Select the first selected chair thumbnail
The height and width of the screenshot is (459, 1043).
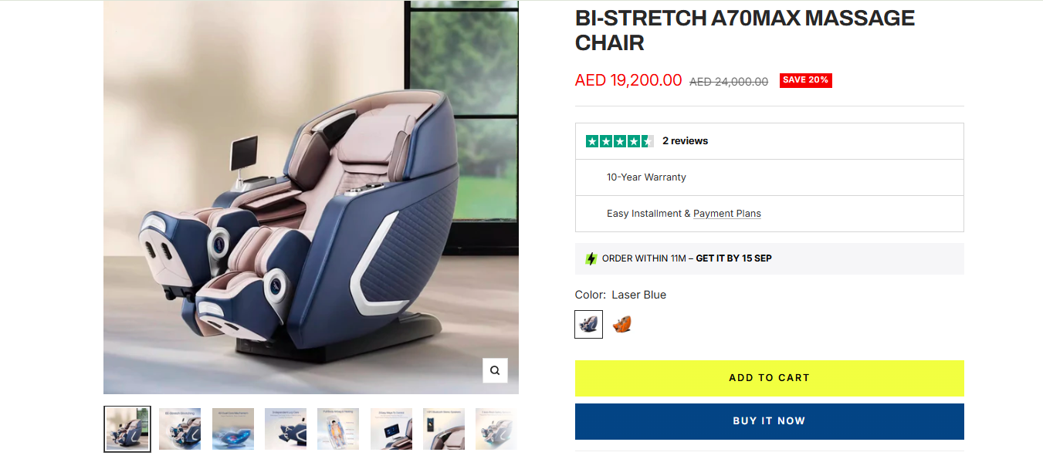(127, 429)
